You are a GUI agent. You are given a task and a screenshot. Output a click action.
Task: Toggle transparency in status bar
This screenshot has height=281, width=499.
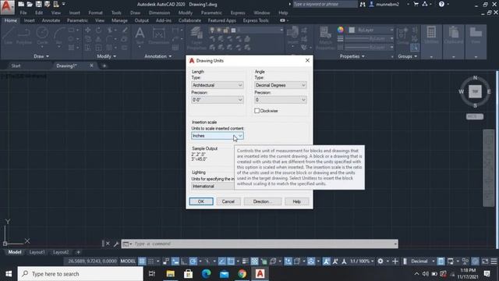pyautogui.click(x=255, y=261)
